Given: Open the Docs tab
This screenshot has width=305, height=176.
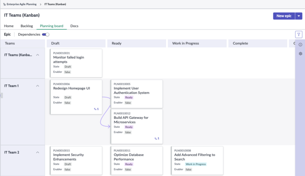Looking at the screenshot, I should (x=74, y=26).
